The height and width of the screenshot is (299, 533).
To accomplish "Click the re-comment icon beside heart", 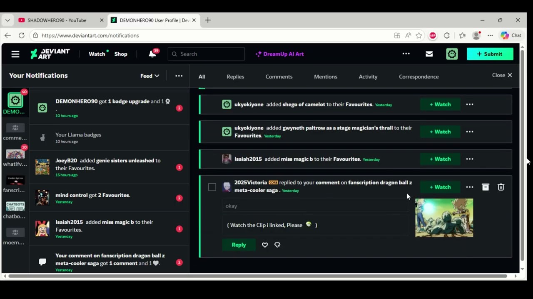I will (277, 245).
